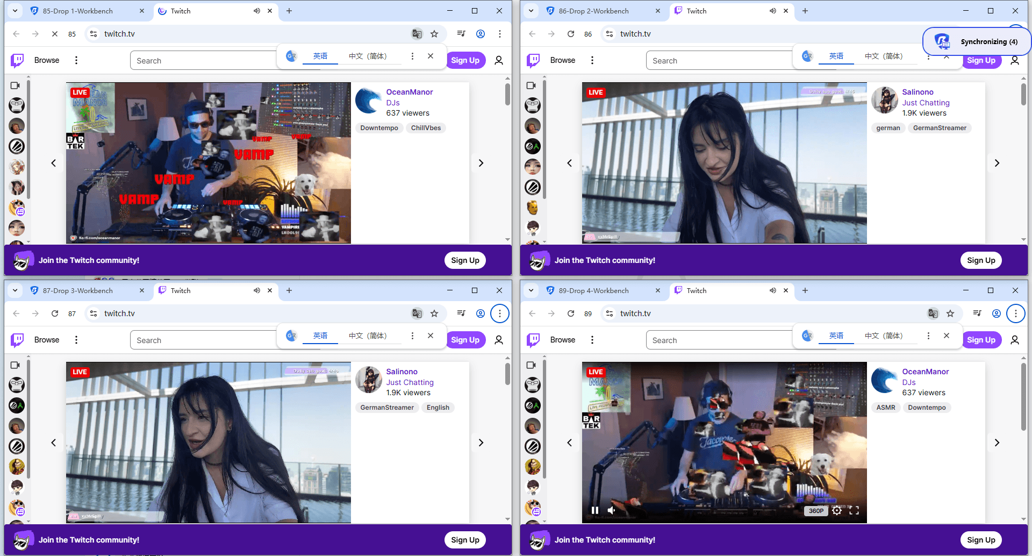Pause the OceanManor stream playback
The image size is (1032, 556).
[x=595, y=510]
